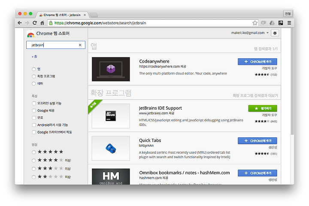The image size is (309, 206).
Task: Open the JetBrains 개발자 도구 category link
Action: point(270,115)
